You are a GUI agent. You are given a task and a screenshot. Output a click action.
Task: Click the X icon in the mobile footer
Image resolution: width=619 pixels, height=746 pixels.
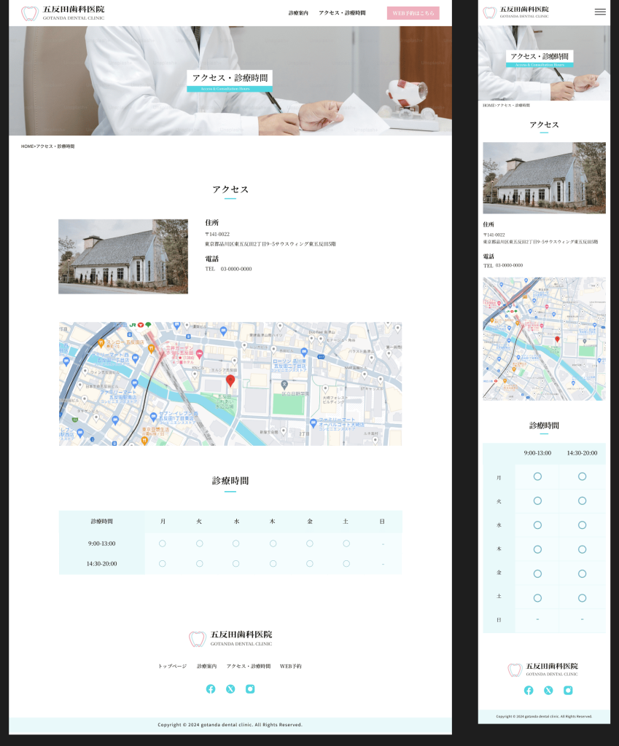548,691
